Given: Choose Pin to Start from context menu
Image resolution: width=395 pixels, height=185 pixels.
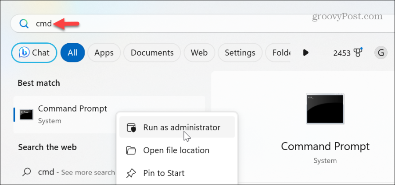Looking at the screenshot, I should (177, 173).
